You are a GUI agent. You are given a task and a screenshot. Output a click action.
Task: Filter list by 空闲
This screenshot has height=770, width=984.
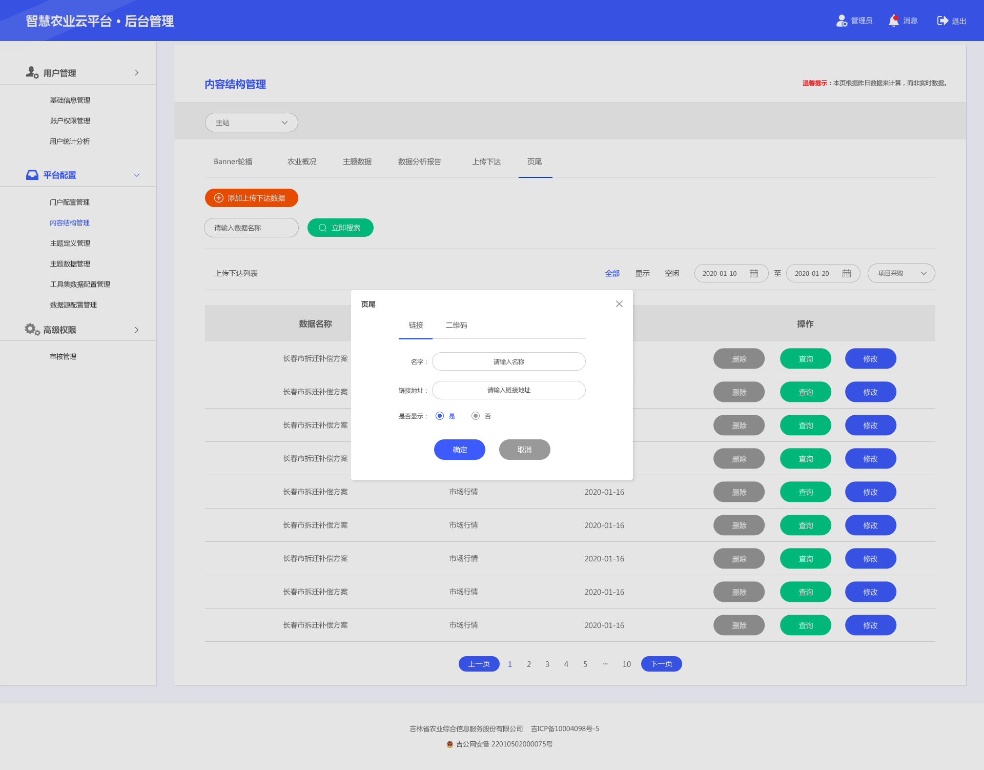672,273
